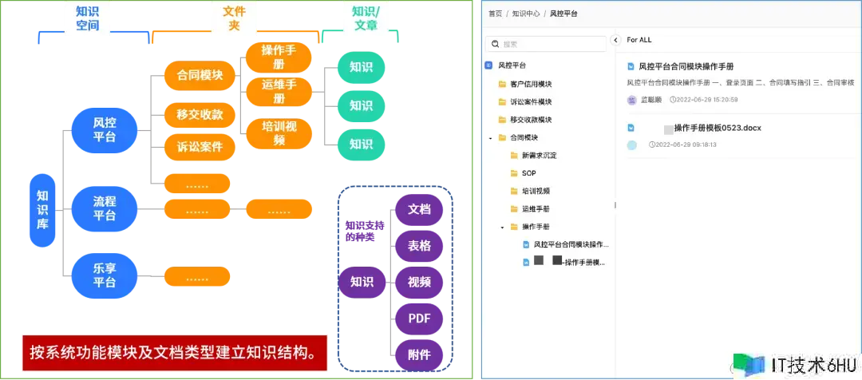The image size is (862, 380).
Task: Click the 监顺顺 author avatar
Action: [x=631, y=100]
